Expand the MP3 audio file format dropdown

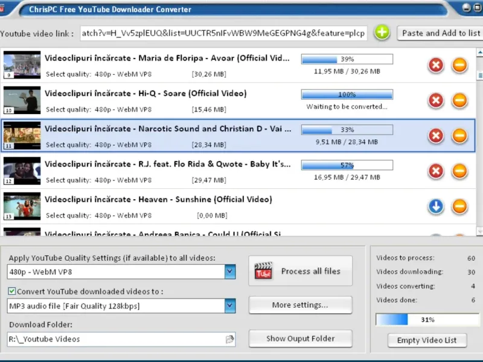click(x=230, y=306)
